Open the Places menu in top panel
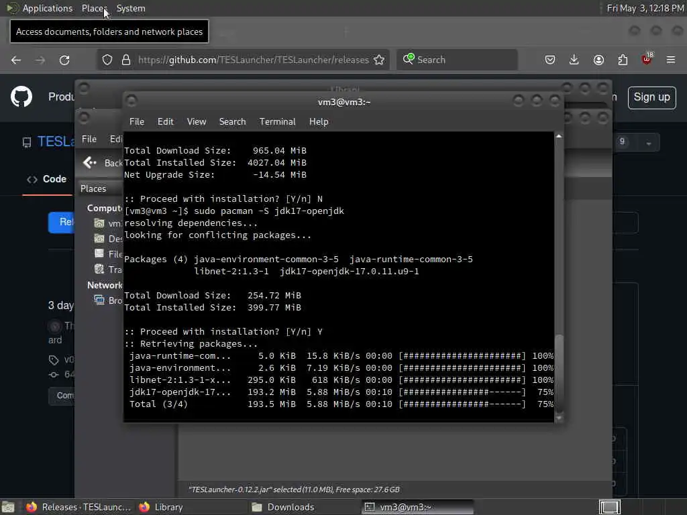687x515 pixels. click(x=94, y=8)
